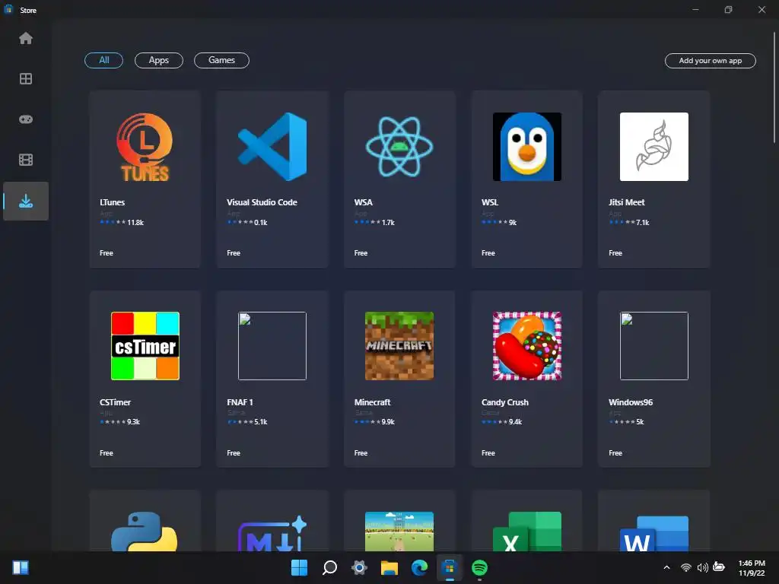Viewport: 779px width, 584px height.
Task: Click the CSTimer title text
Action: (x=116, y=402)
